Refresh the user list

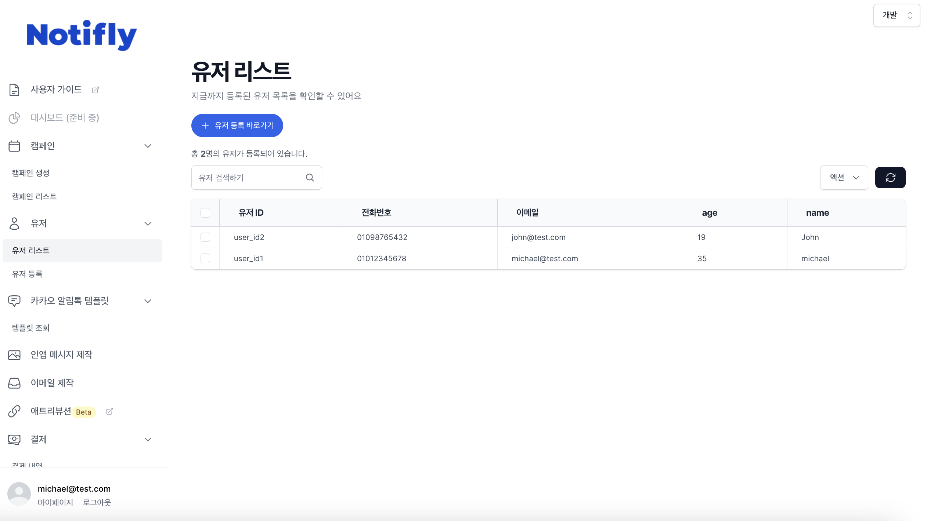[890, 178]
